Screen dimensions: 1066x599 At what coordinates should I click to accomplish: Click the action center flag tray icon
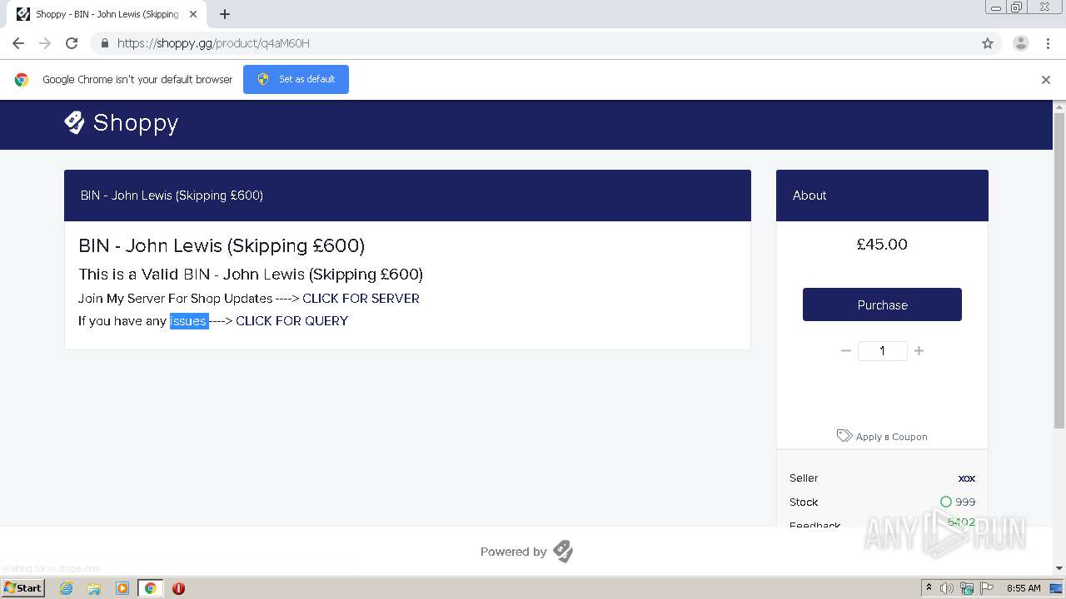pos(987,588)
